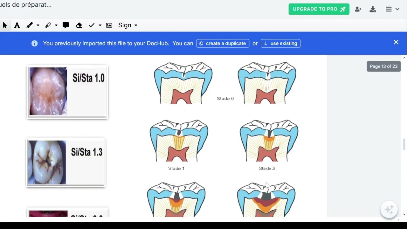Open the share add-person icon

(x=358, y=9)
